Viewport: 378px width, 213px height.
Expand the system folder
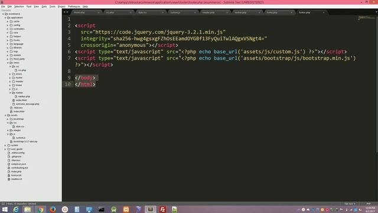(5, 145)
